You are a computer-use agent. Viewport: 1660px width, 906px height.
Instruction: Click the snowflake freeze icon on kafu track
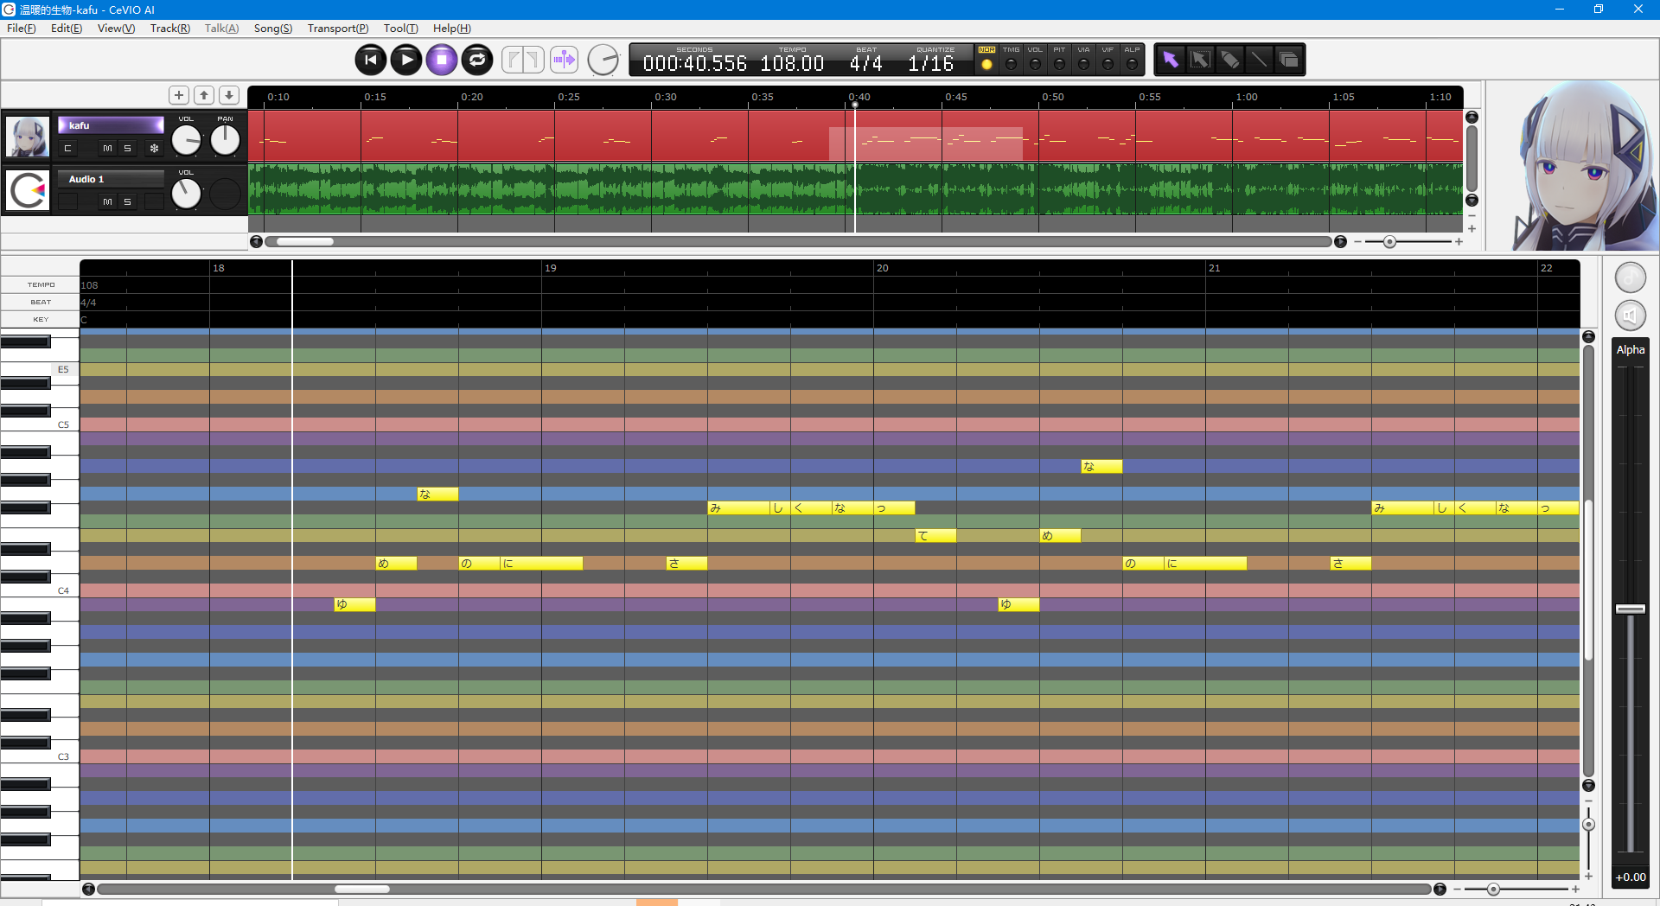[153, 148]
